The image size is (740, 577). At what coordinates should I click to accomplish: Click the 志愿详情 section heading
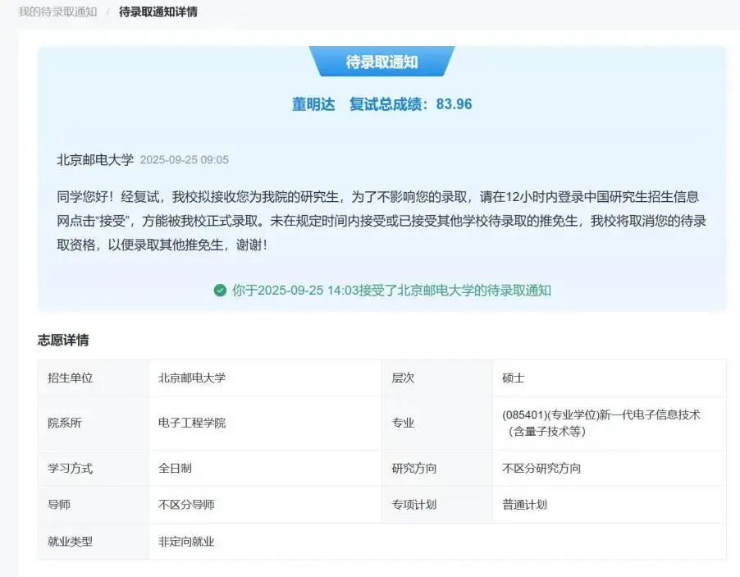[x=63, y=340]
